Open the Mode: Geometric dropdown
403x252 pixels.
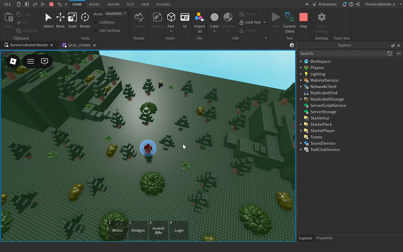point(116,13)
